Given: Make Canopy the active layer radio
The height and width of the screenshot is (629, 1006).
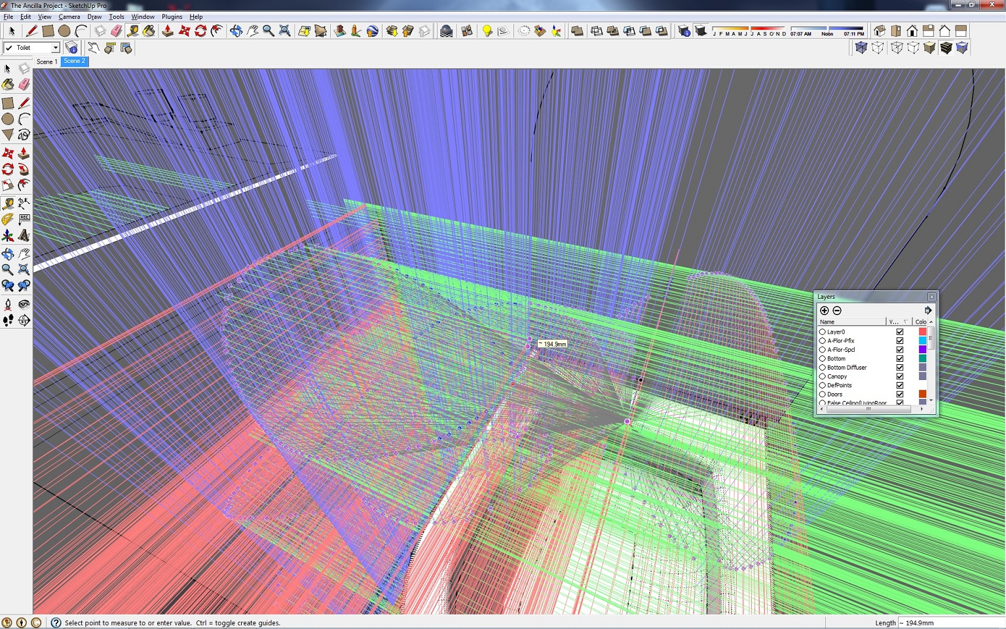Looking at the screenshot, I should pos(823,377).
